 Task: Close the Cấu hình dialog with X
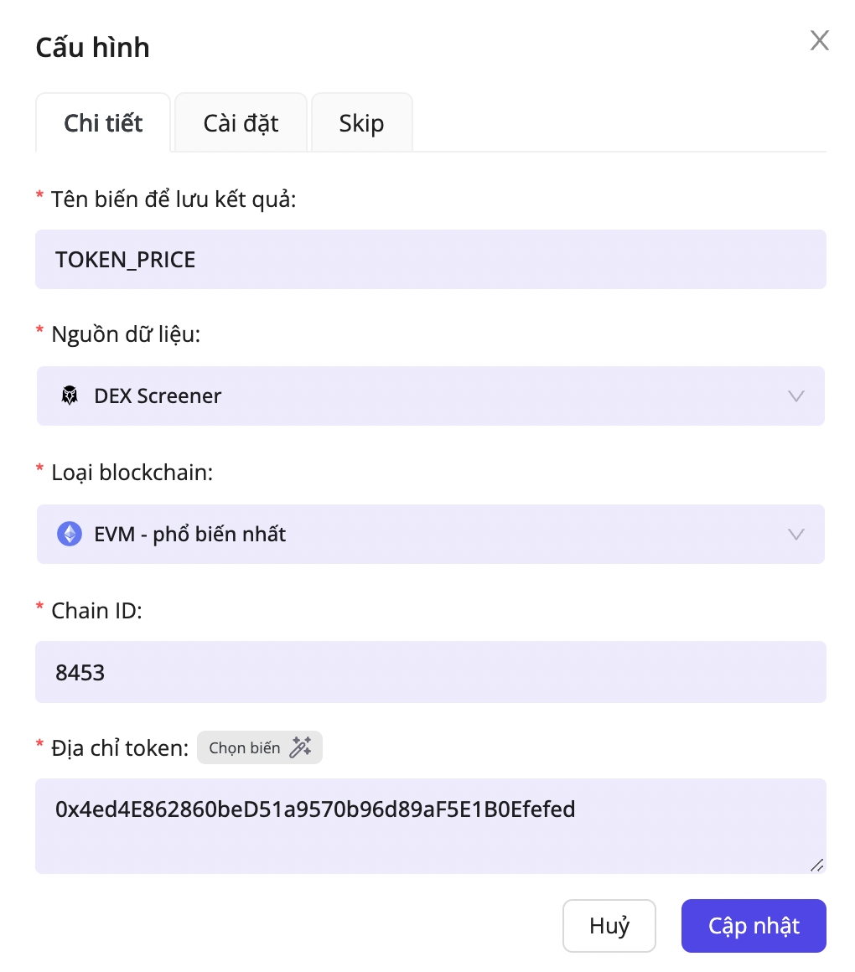tap(819, 40)
